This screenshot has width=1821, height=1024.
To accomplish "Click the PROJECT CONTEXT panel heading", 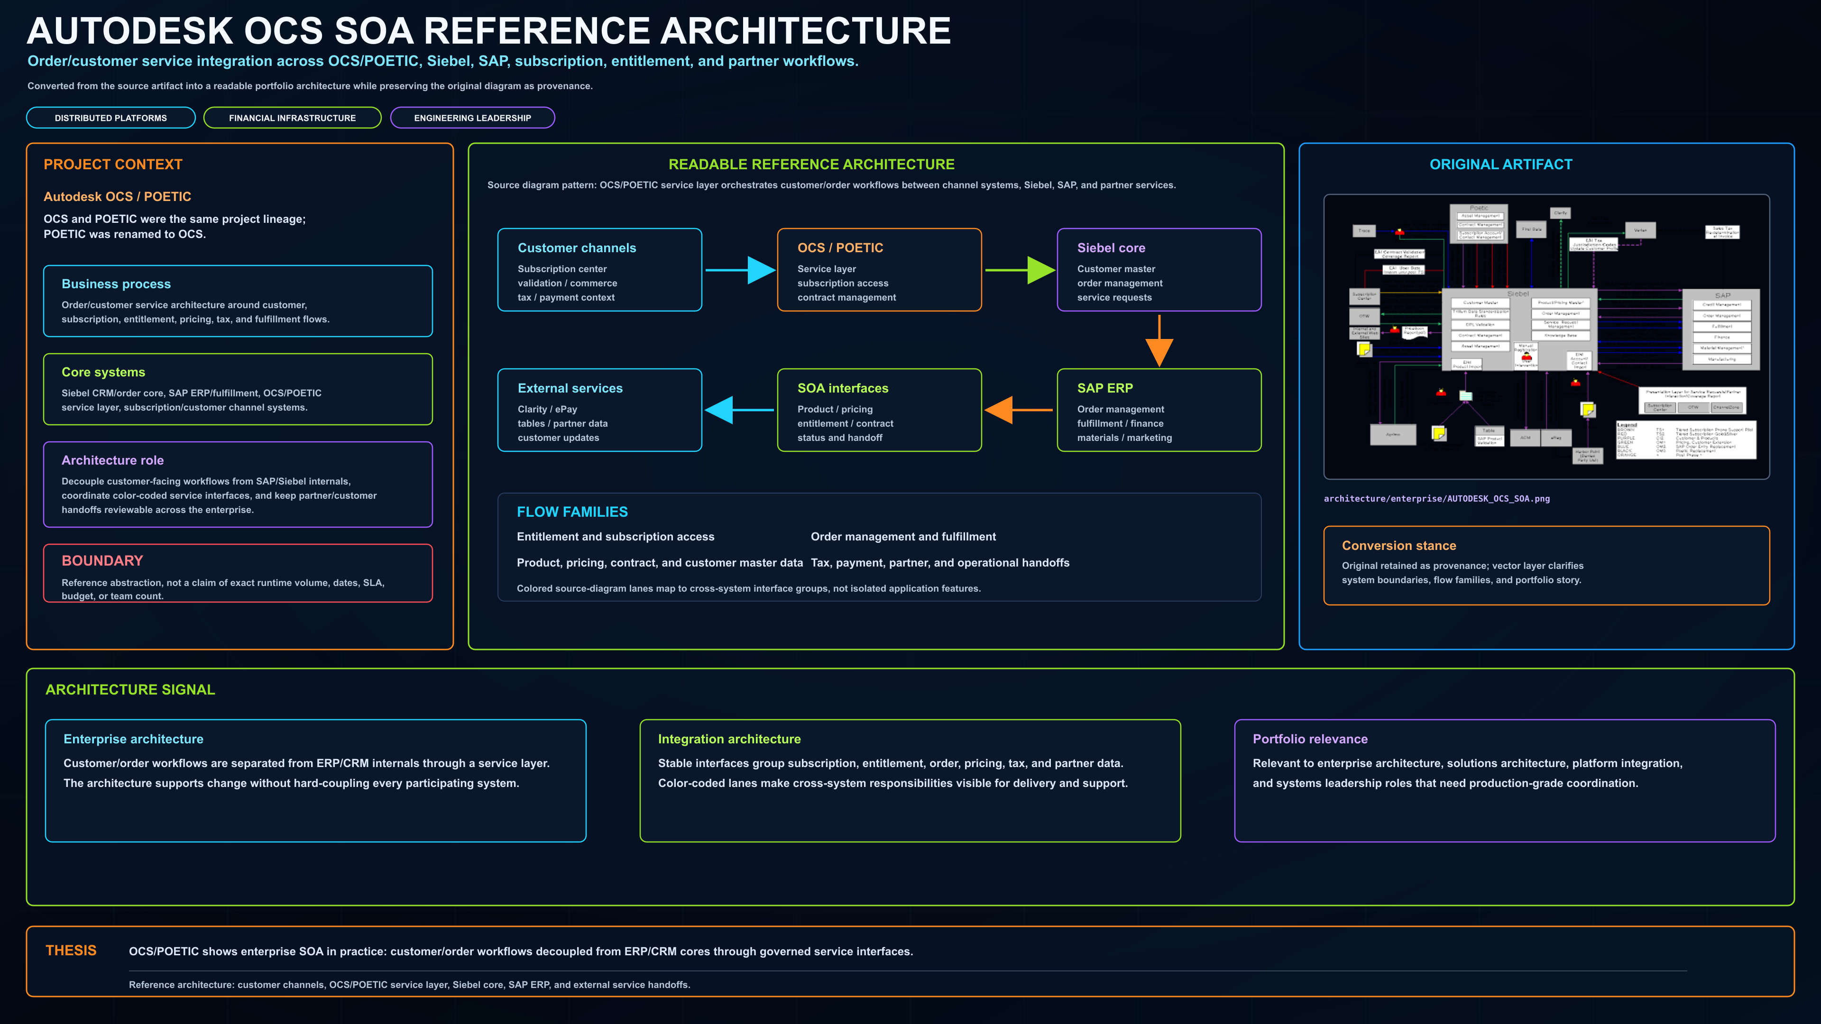I will point(113,165).
